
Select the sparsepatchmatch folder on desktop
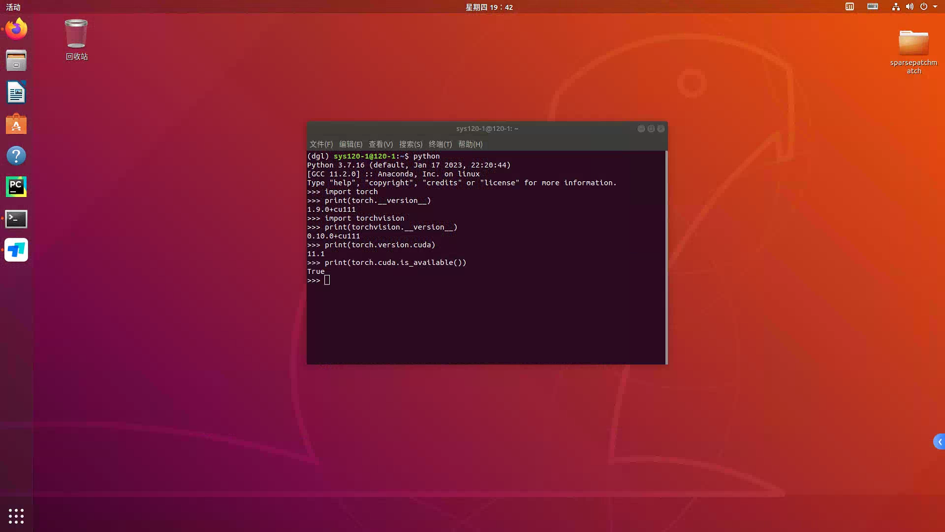point(913,52)
